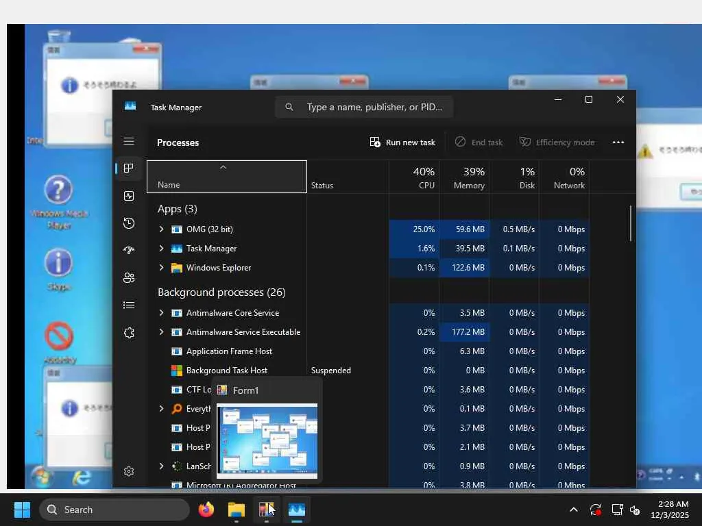This screenshot has width=702, height=526.
Task: Expand the Task Manager process group
Action: pos(162,248)
